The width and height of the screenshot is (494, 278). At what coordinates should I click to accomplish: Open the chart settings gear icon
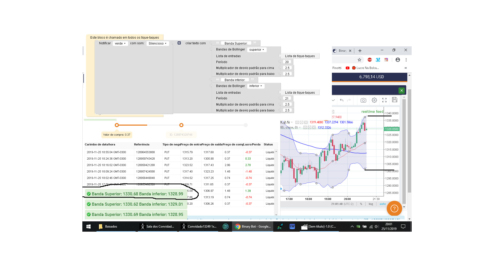click(x=374, y=100)
